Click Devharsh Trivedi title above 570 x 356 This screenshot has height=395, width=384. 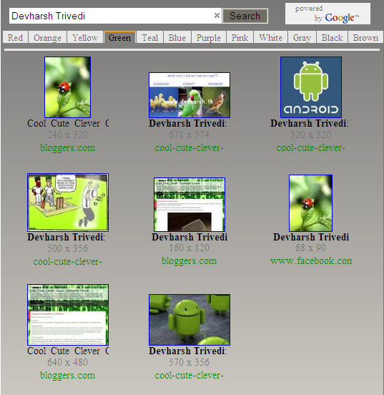[189, 351]
